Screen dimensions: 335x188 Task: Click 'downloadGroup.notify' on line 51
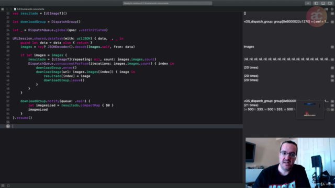(x=40, y=101)
